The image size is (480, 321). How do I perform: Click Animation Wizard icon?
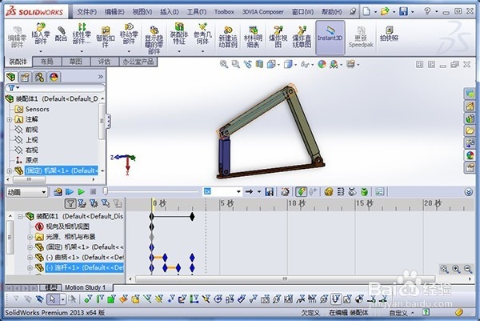285,192
